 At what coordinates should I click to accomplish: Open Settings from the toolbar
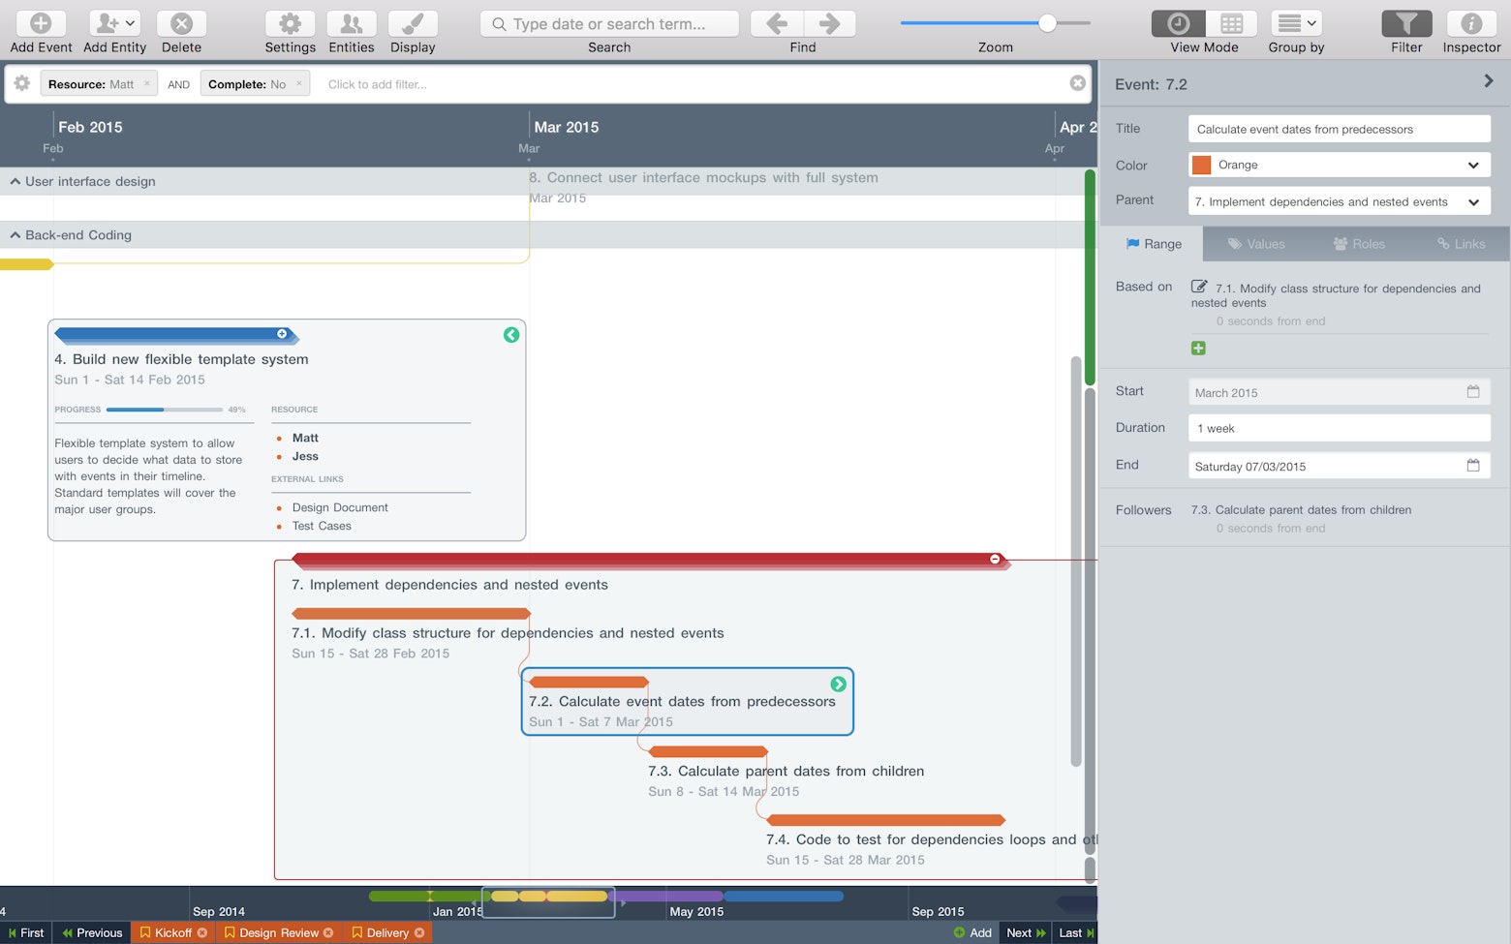290,22
